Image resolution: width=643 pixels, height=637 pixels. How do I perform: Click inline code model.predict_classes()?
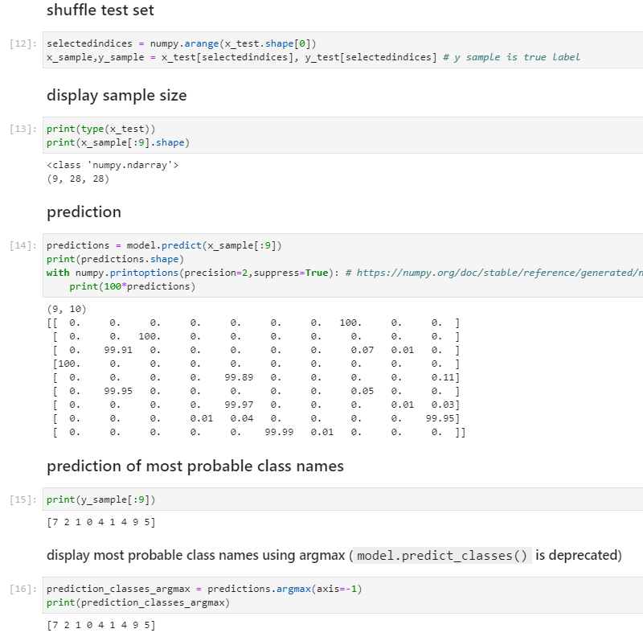pyautogui.click(x=442, y=556)
